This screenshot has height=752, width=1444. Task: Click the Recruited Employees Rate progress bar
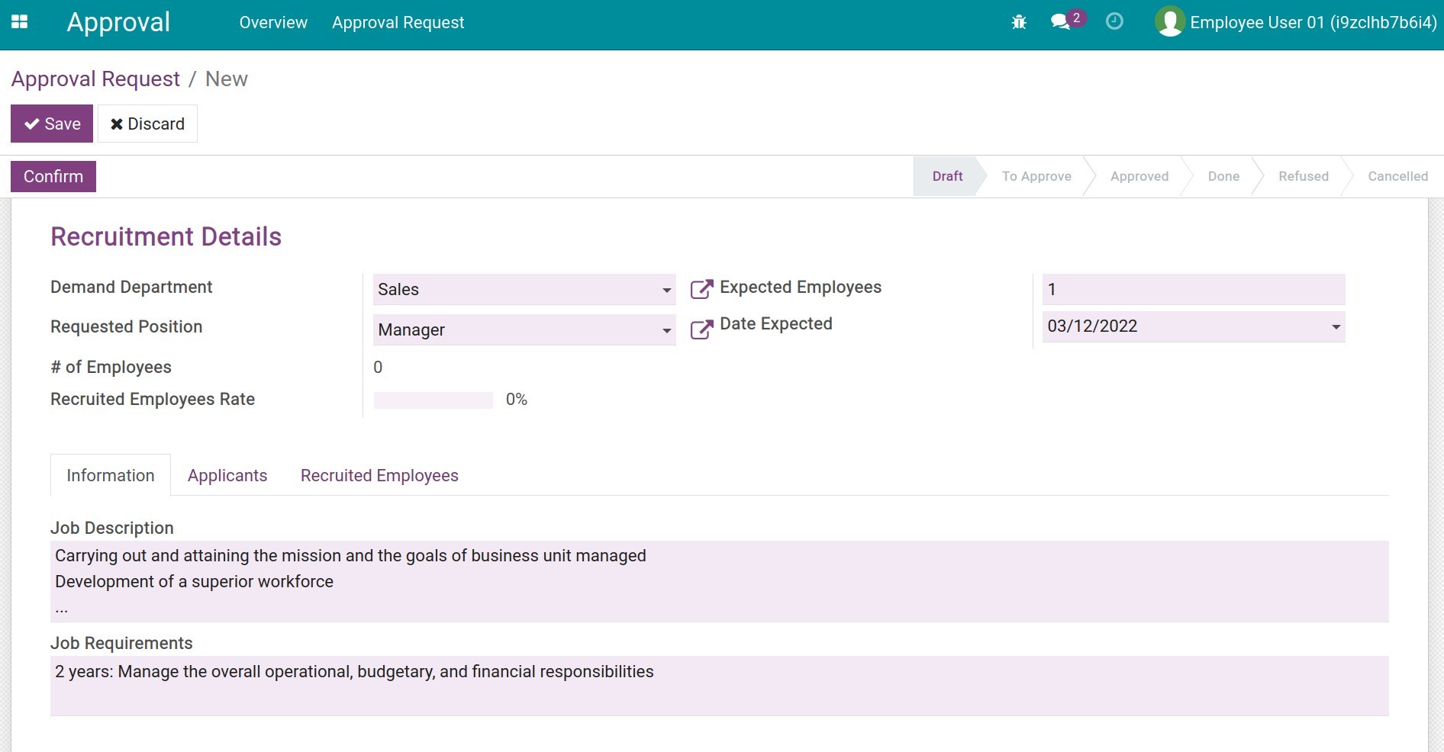pyautogui.click(x=432, y=400)
